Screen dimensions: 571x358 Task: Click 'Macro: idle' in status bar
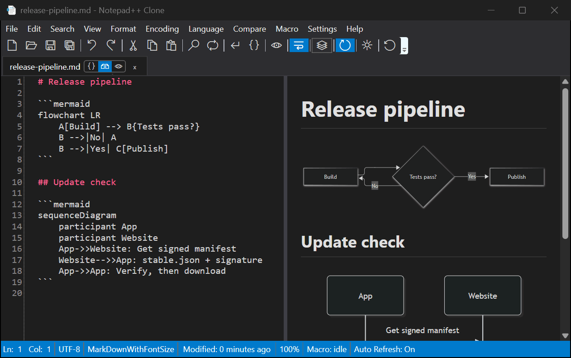[327, 349]
